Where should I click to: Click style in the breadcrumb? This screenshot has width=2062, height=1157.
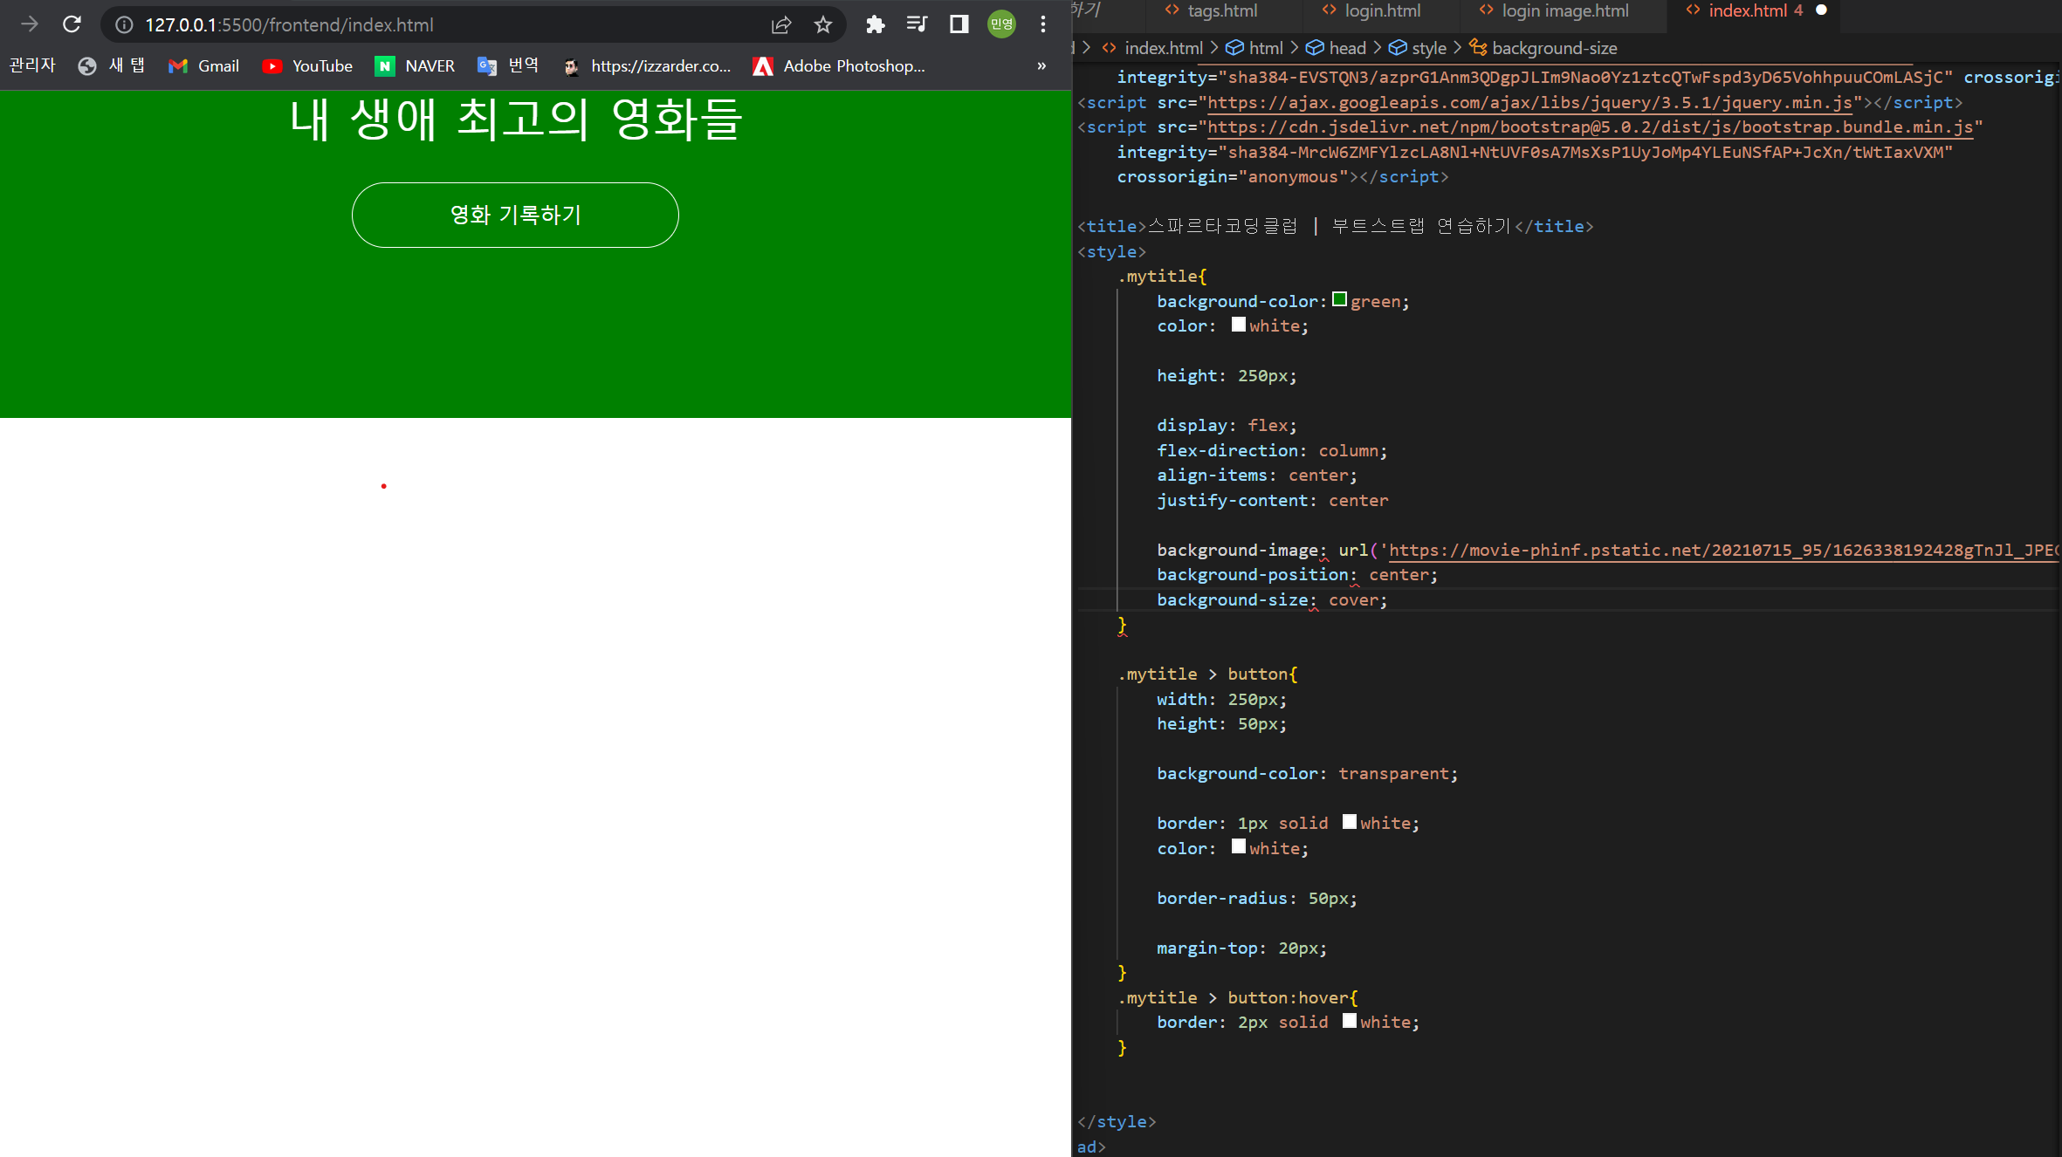[x=1418, y=48]
